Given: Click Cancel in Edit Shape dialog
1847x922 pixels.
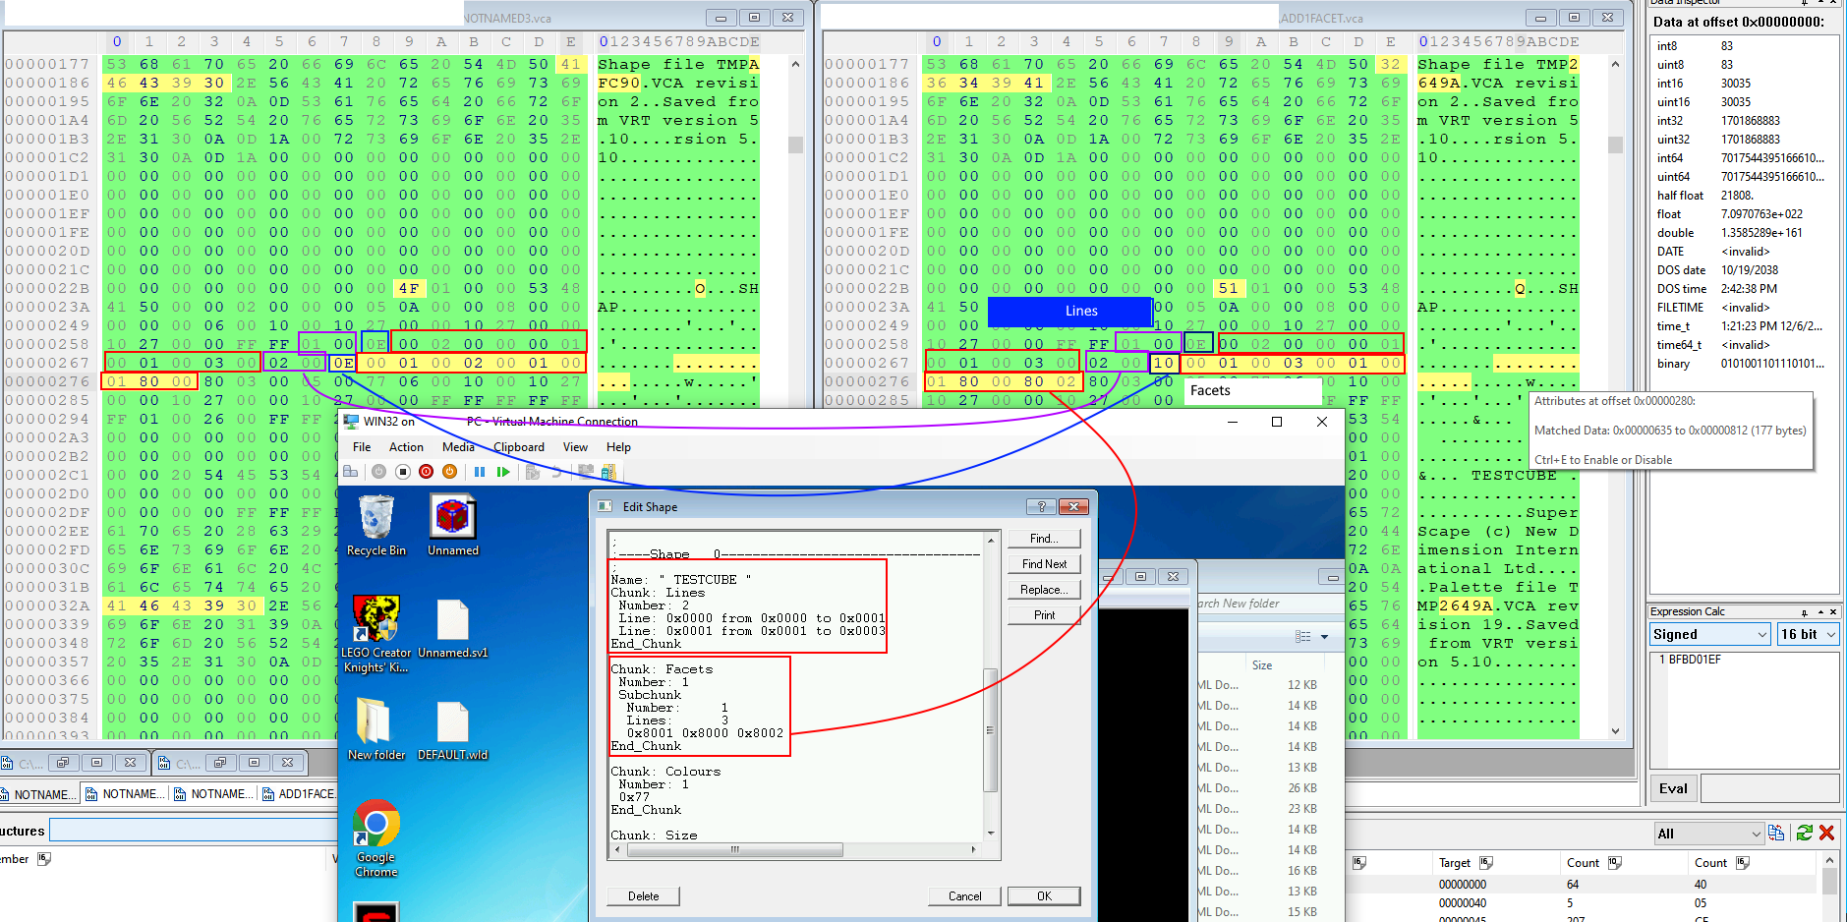Looking at the screenshot, I should (x=964, y=896).
